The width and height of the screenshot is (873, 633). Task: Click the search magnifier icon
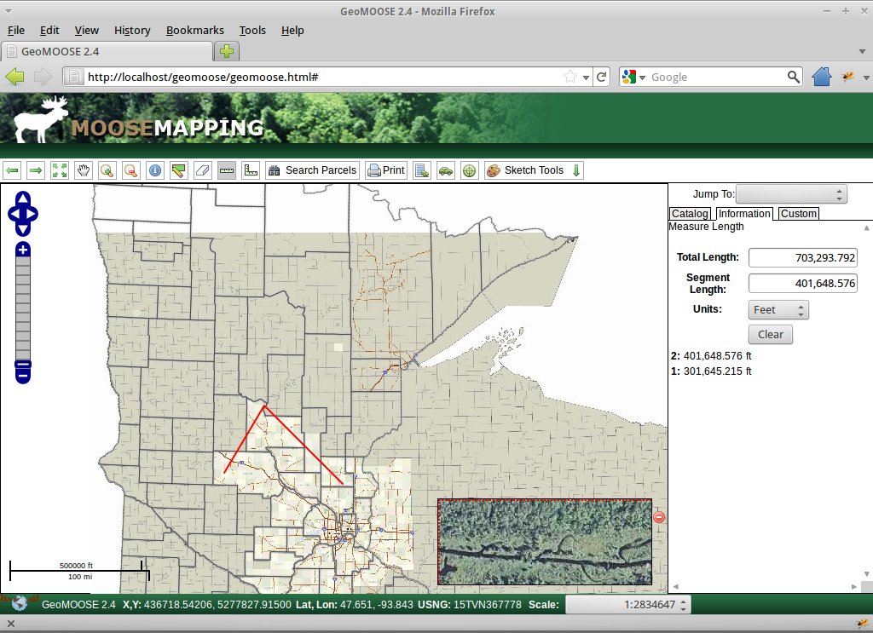pos(794,77)
